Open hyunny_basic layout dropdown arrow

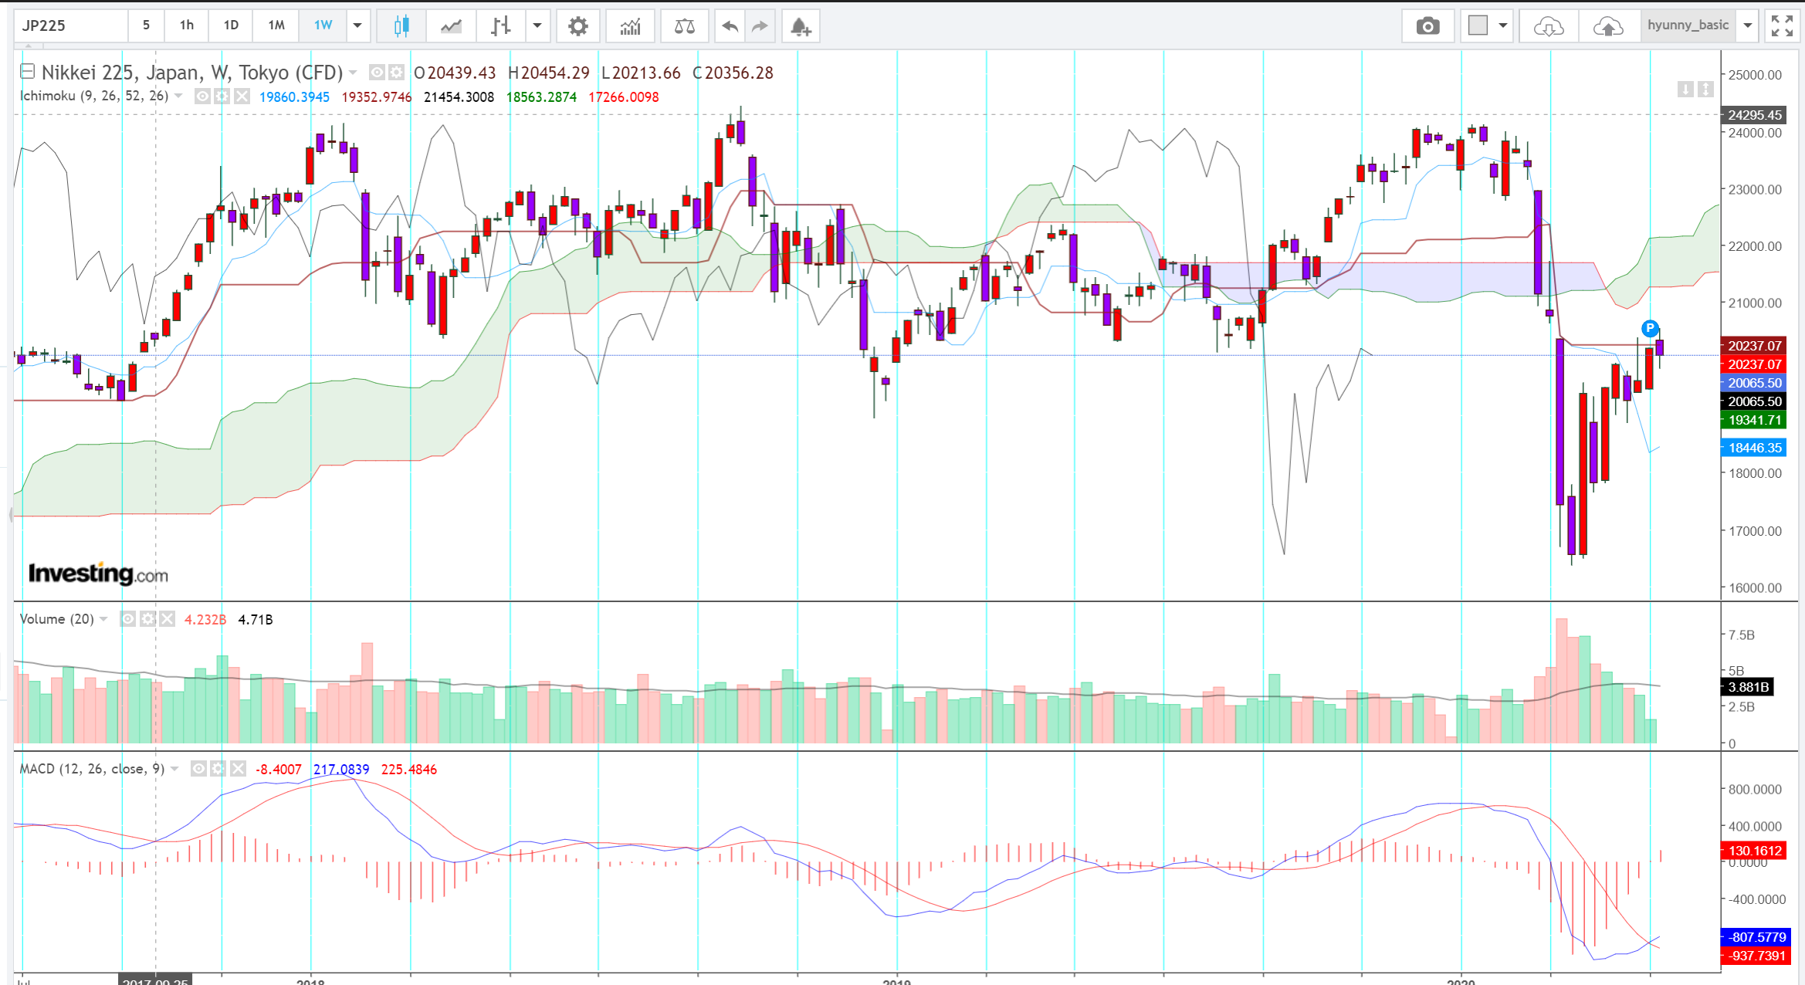(1748, 25)
